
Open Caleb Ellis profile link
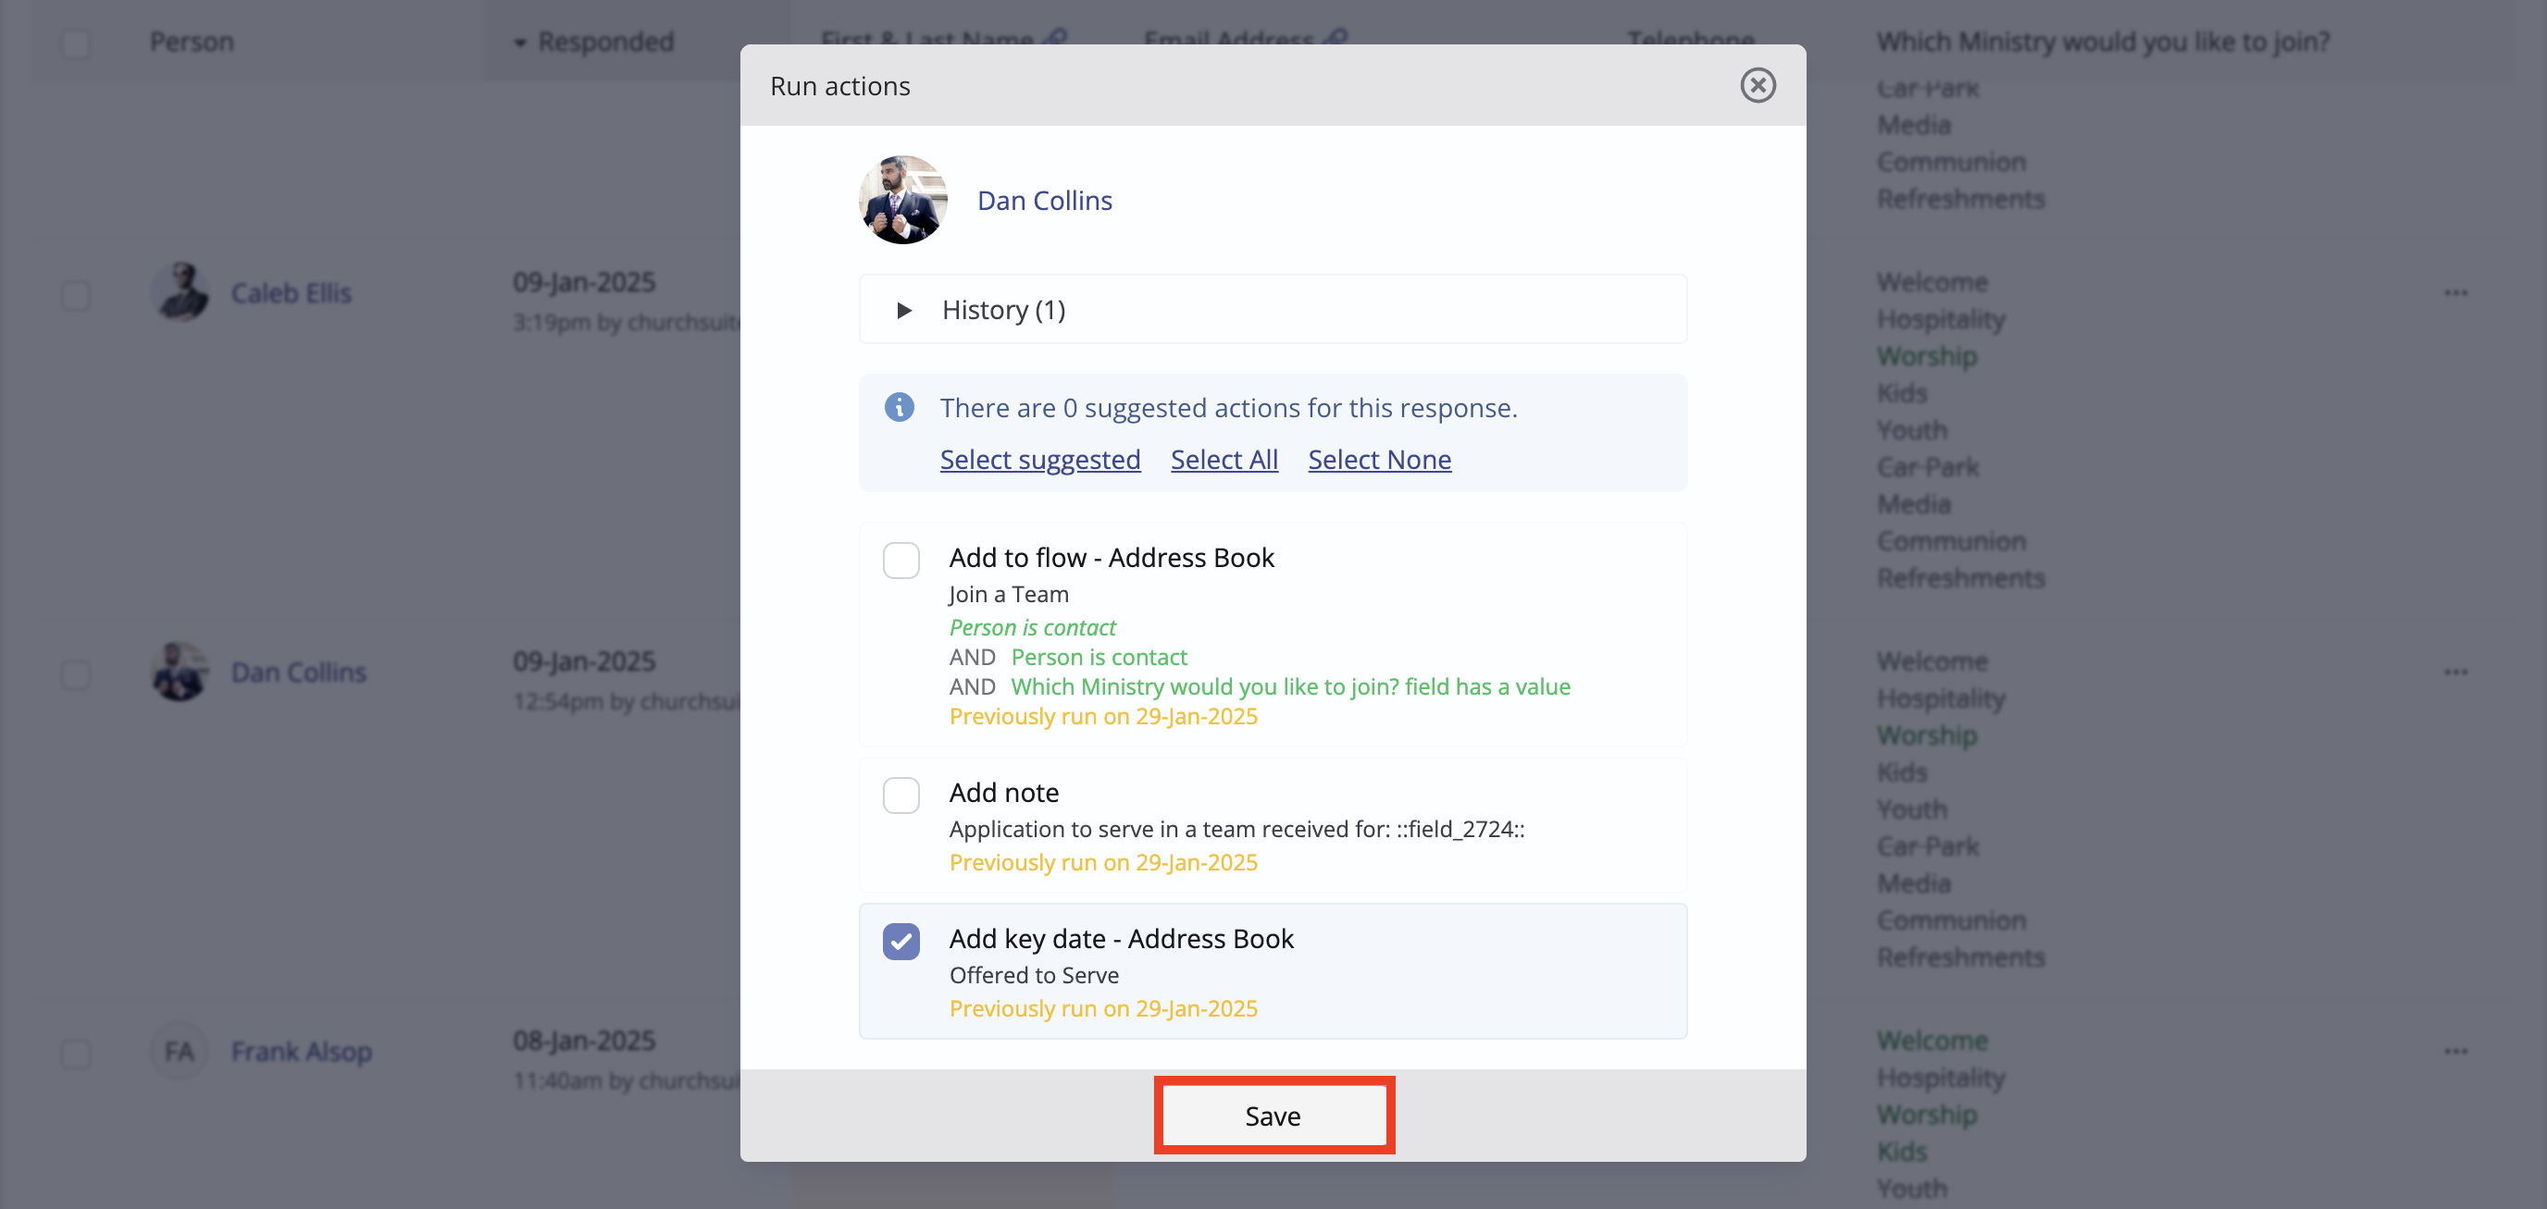[291, 292]
